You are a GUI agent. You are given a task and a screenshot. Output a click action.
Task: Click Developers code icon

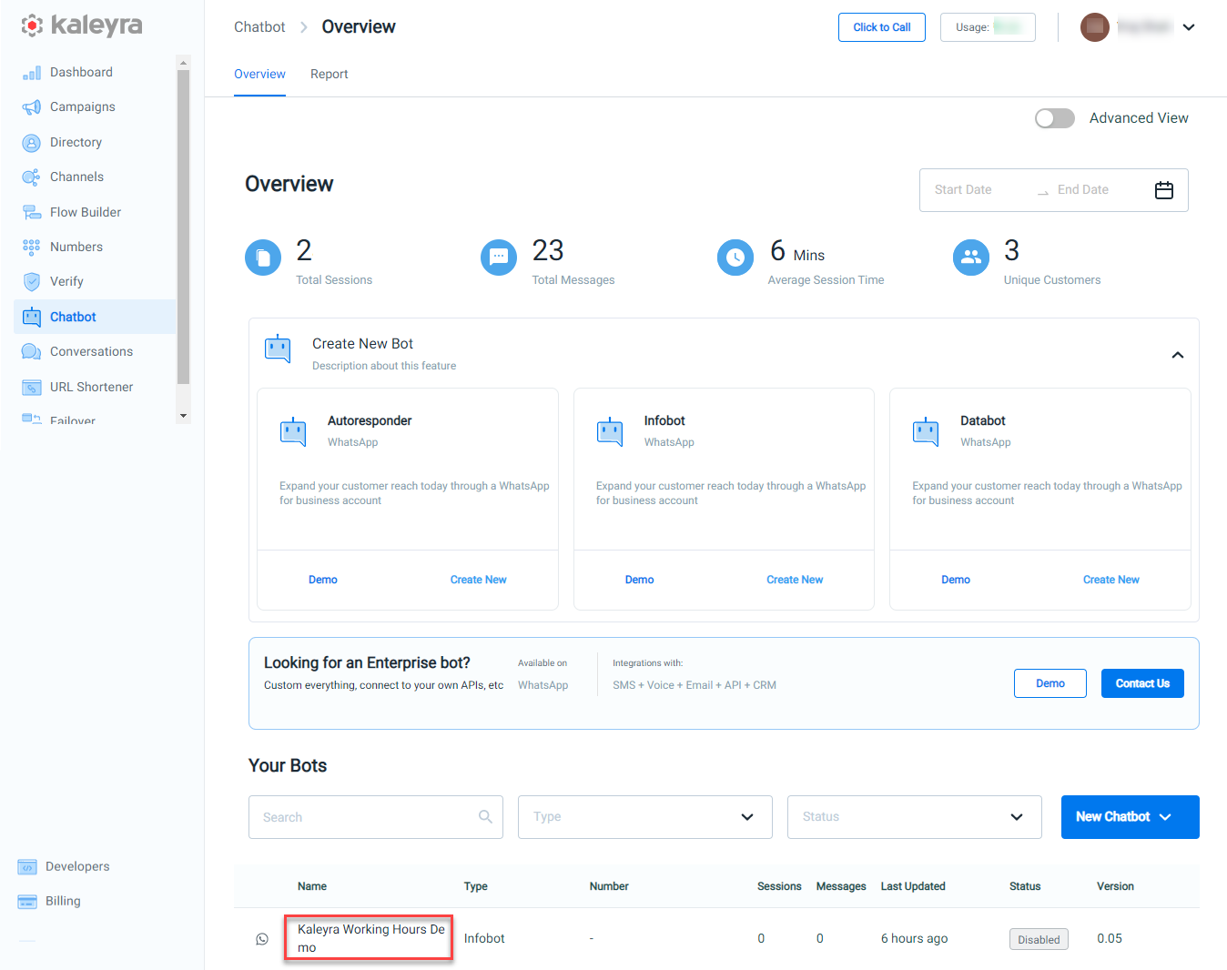coord(27,867)
